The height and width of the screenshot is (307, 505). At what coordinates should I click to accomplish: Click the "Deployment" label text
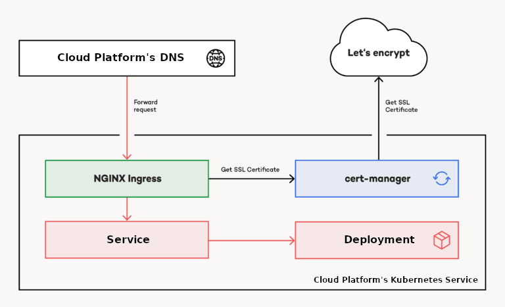379,239
